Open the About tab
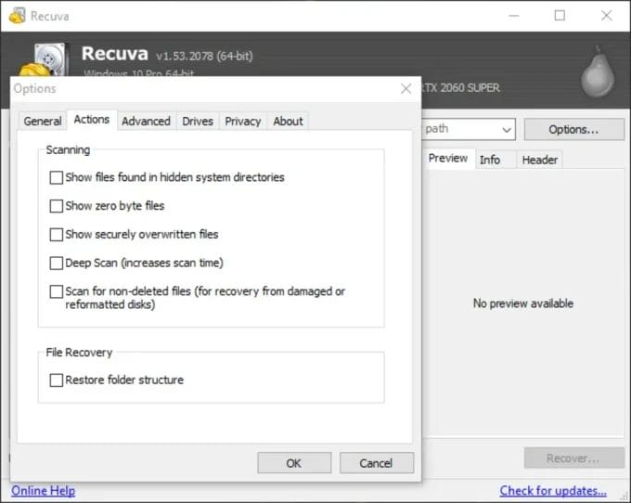 [288, 122]
